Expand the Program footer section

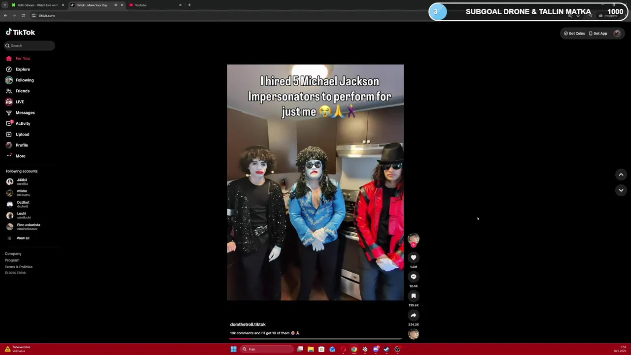click(12, 260)
